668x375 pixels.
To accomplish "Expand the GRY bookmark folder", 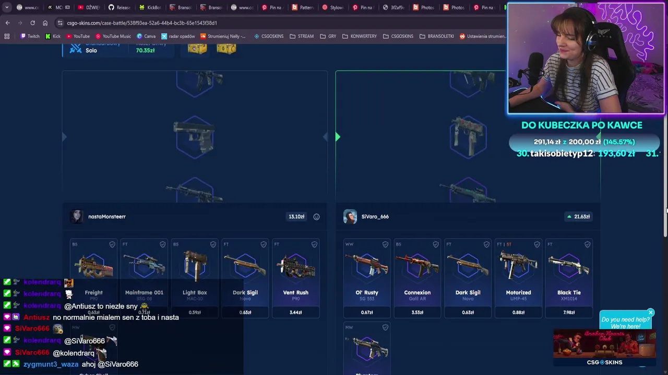I will pos(328,36).
